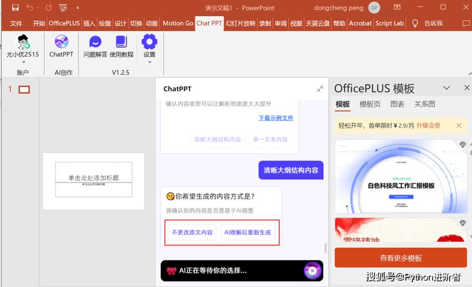Click the 设置 gear icon
The image size is (472, 287).
tap(149, 42)
